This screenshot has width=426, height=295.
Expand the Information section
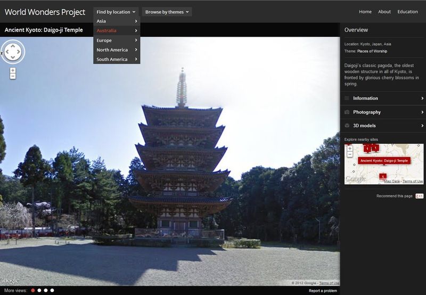pos(383,99)
